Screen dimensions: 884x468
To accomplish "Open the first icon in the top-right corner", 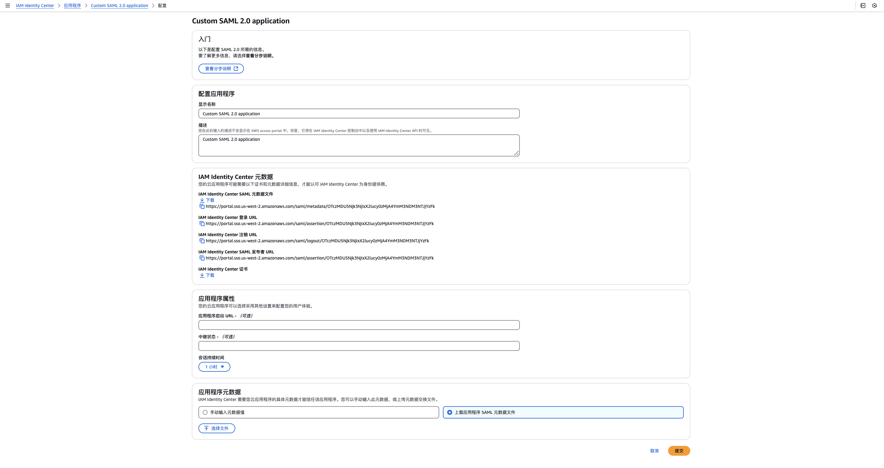I will (863, 6).
